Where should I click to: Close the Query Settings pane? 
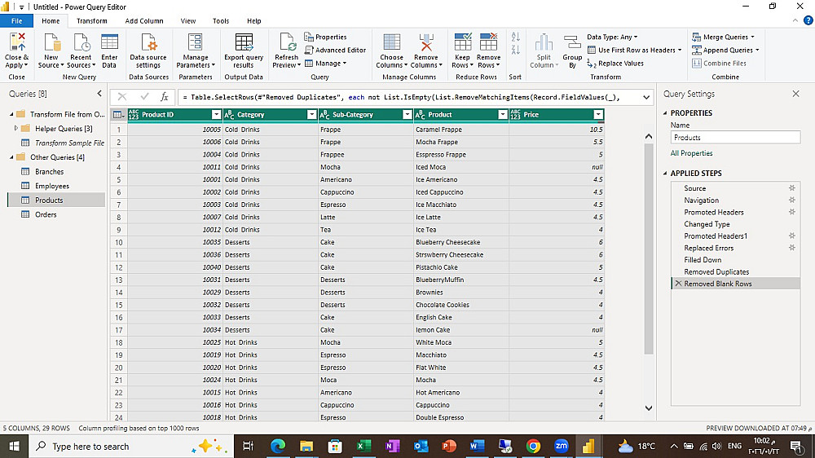tap(795, 94)
